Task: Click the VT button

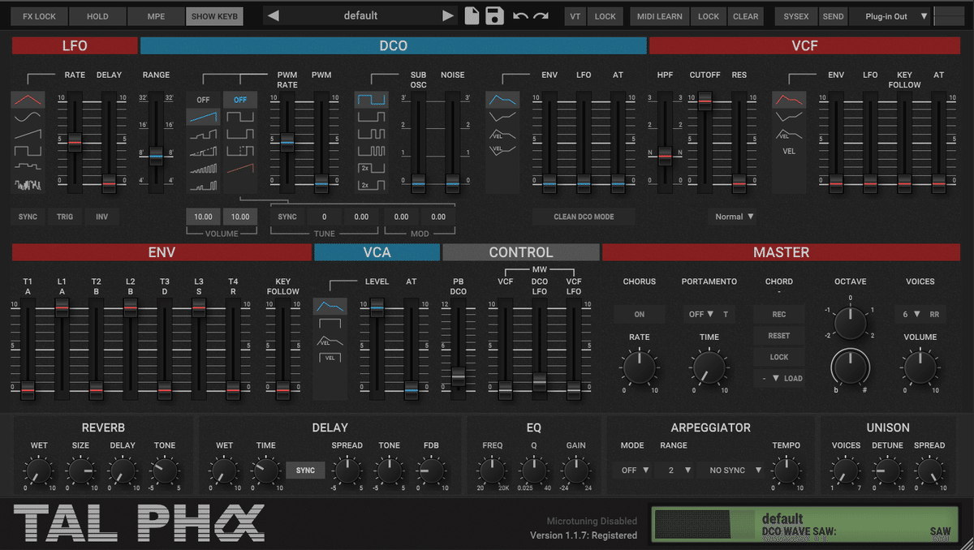Action: pos(575,16)
